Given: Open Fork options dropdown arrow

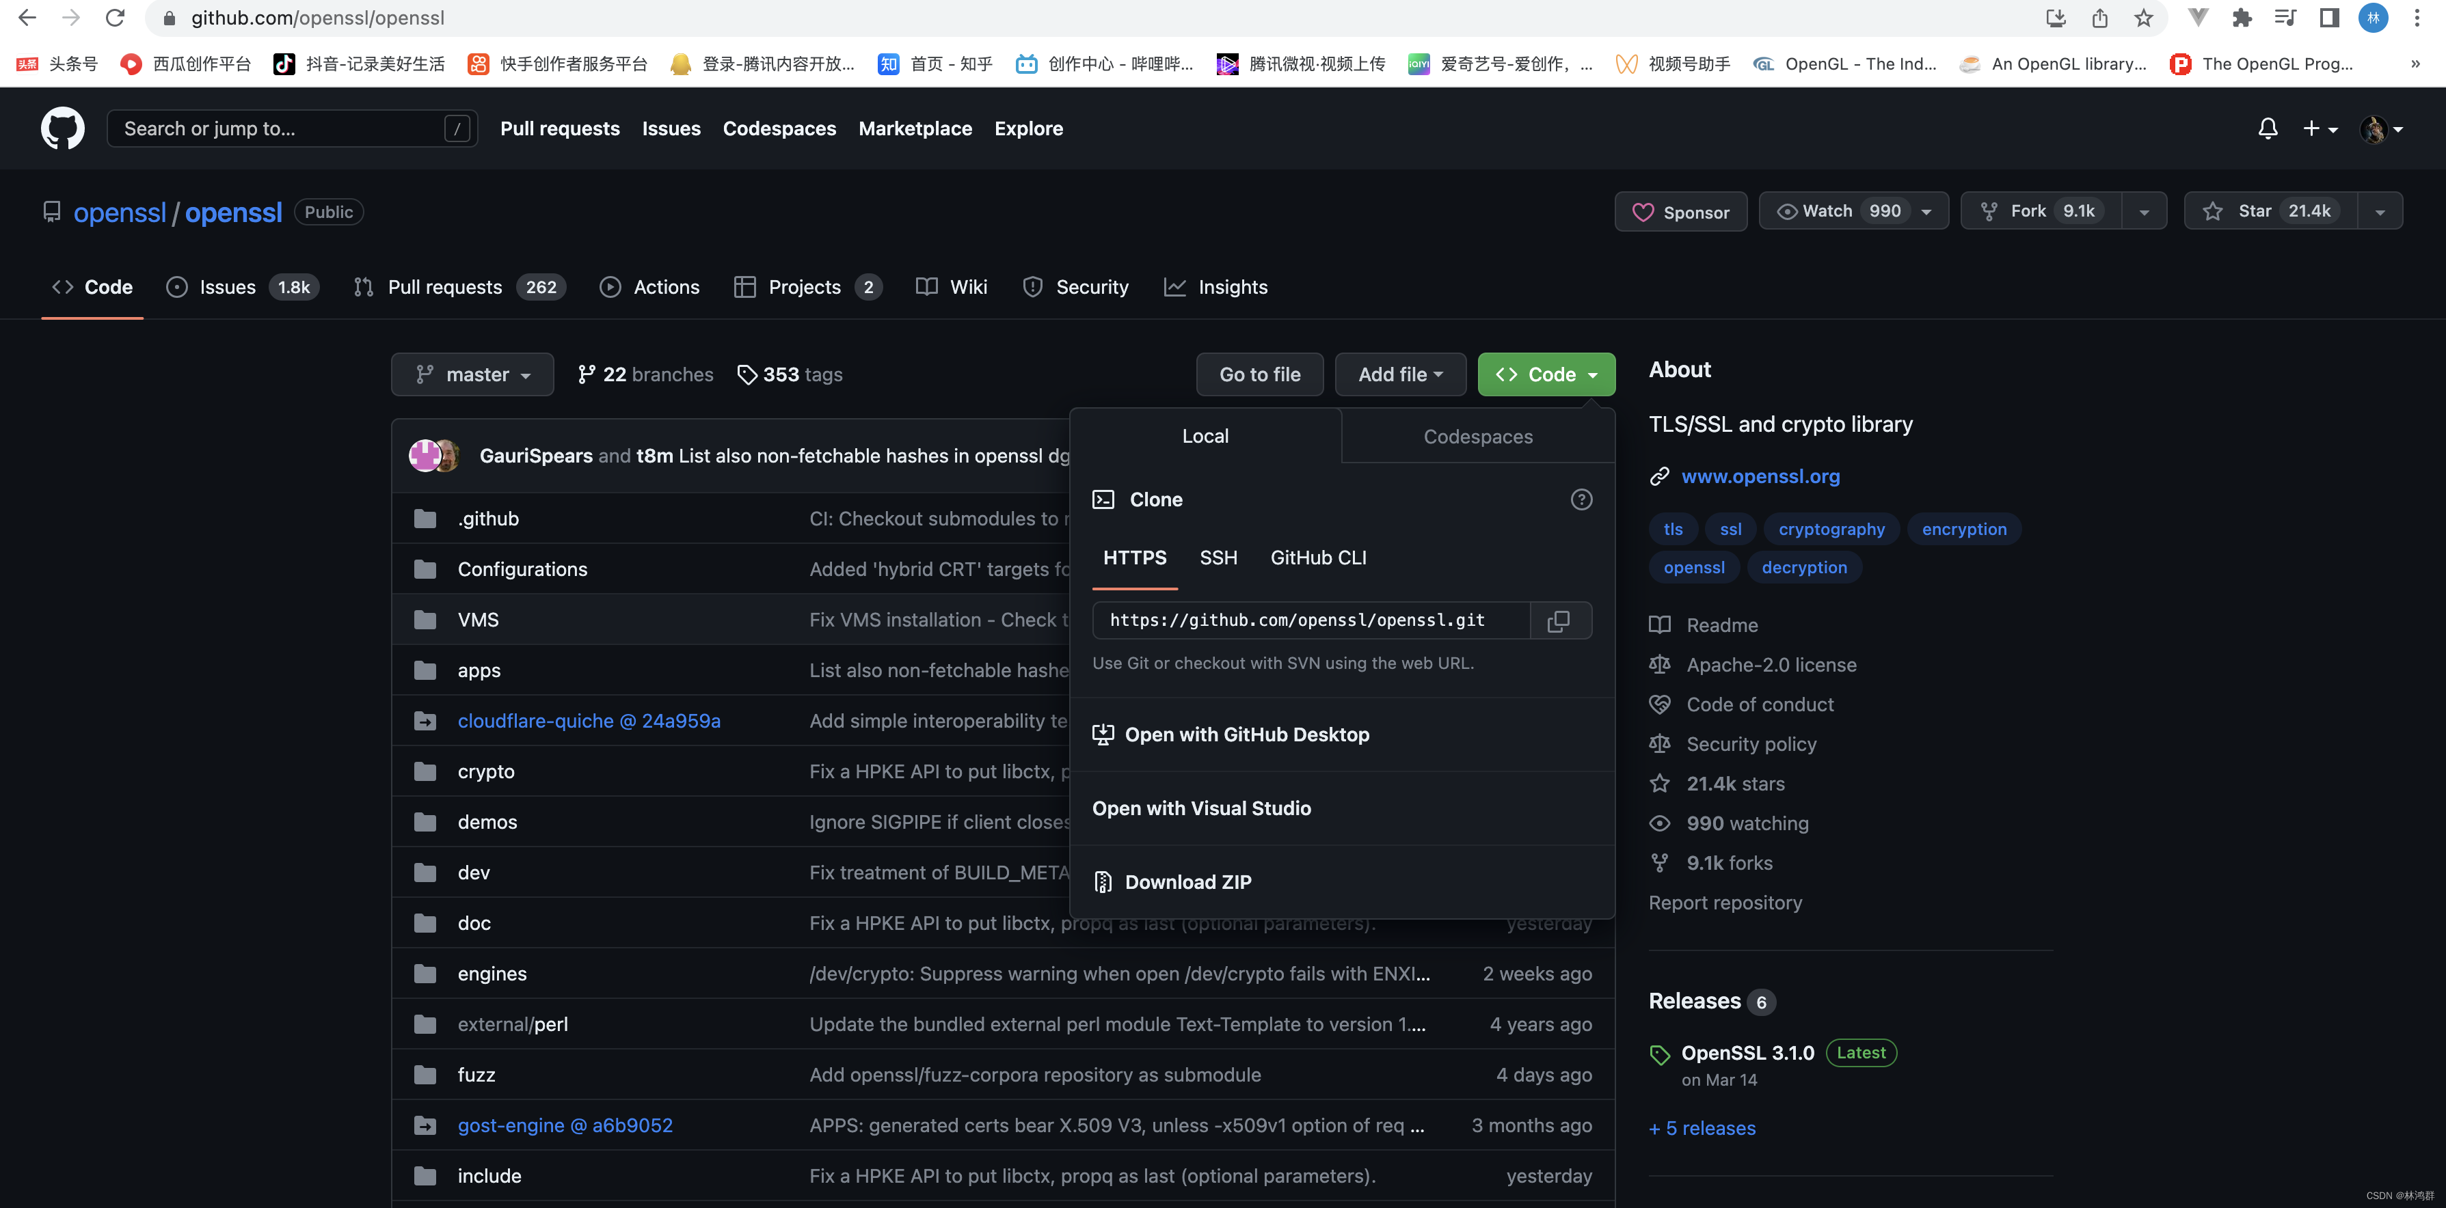Looking at the screenshot, I should pyautogui.click(x=2144, y=212).
